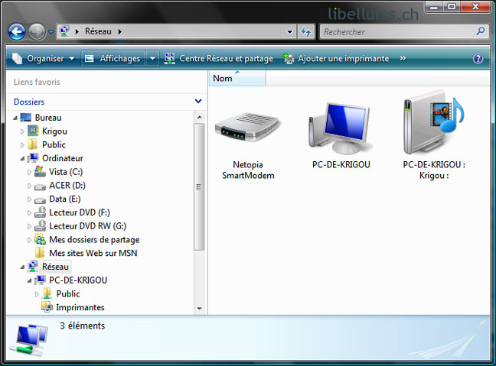Select Bureau in the folder tree
Image resolution: width=496 pixels, height=366 pixels.
48,118
